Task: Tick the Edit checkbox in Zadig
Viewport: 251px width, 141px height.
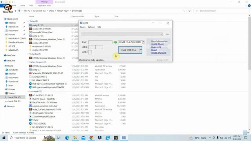Action: point(165,34)
